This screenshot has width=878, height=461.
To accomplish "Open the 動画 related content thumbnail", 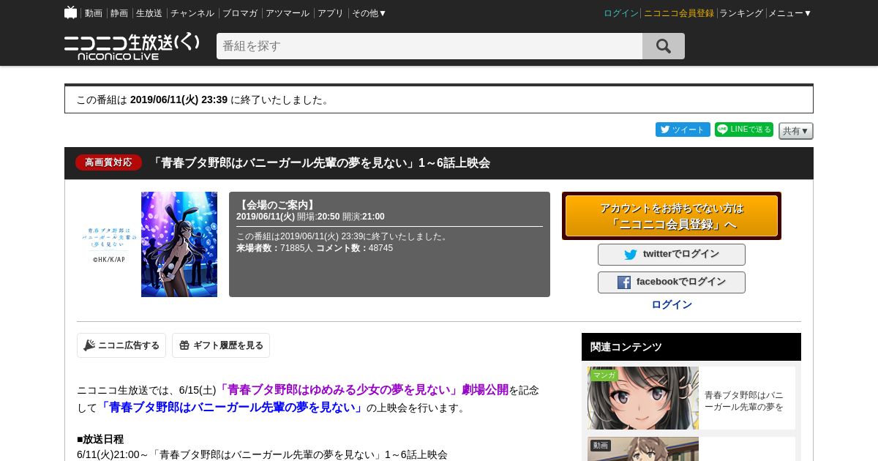I will 643,449.
